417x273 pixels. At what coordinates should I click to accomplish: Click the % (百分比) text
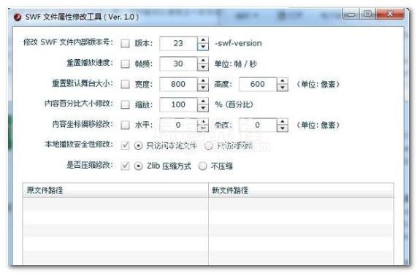234,104
